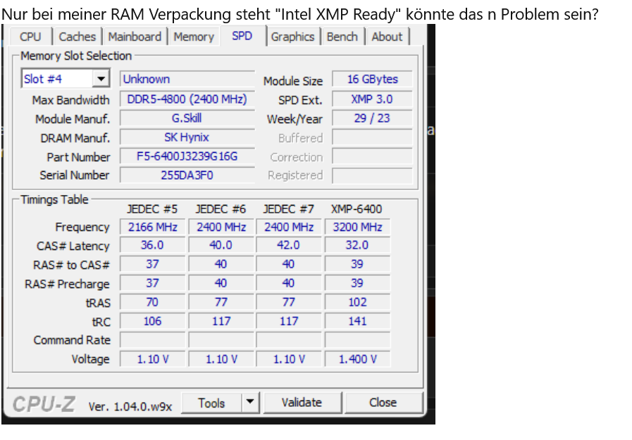Open the Tools dropdown arrow
The width and height of the screenshot is (632, 440).
[x=250, y=402]
